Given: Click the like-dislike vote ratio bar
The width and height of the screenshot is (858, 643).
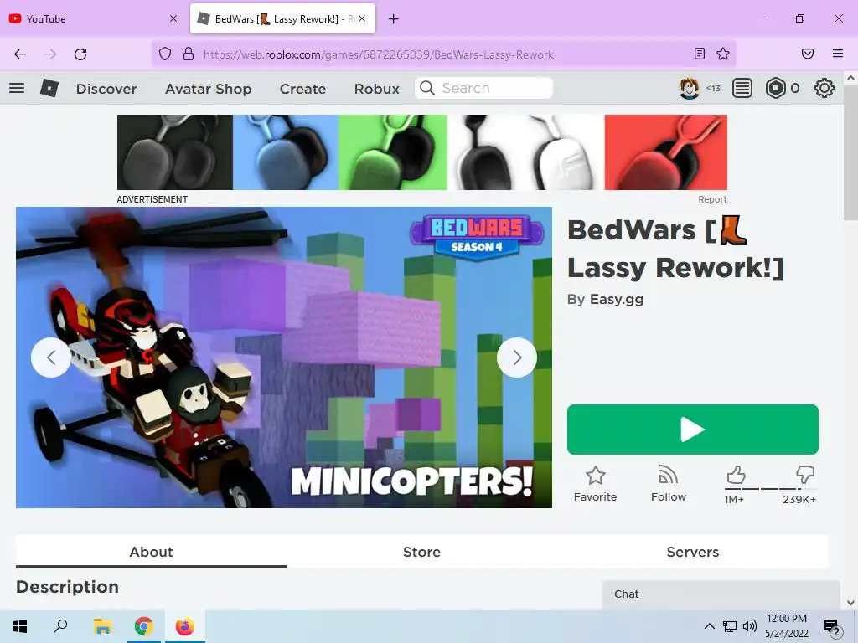Looking at the screenshot, I should pos(771,489).
